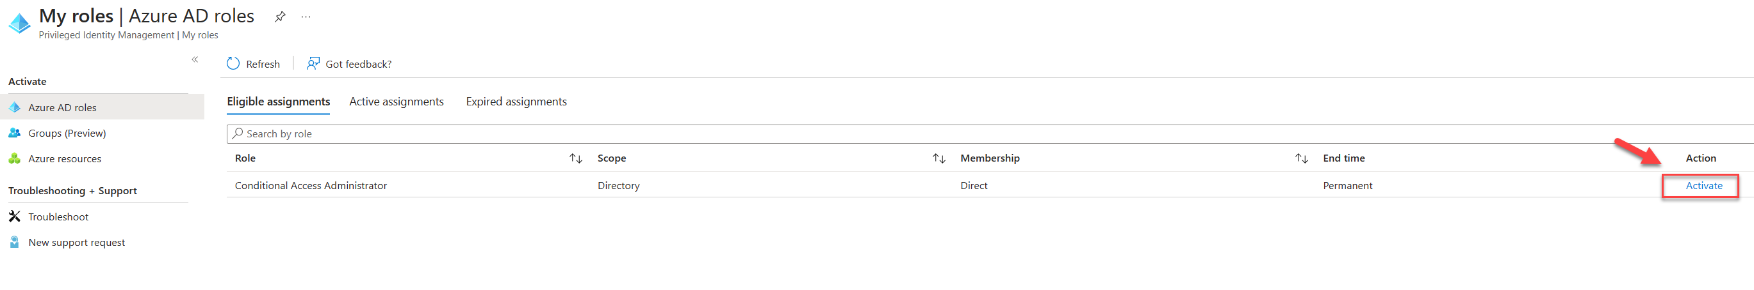
Task: Switch to Active assignments tab
Action: [397, 101]
